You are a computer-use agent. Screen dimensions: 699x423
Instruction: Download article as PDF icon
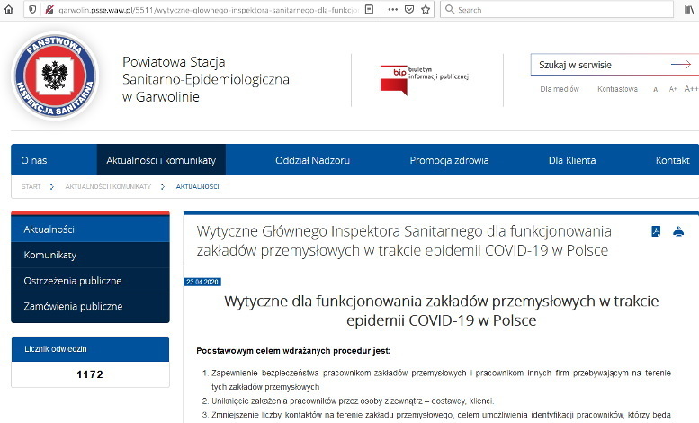(656, 231)
